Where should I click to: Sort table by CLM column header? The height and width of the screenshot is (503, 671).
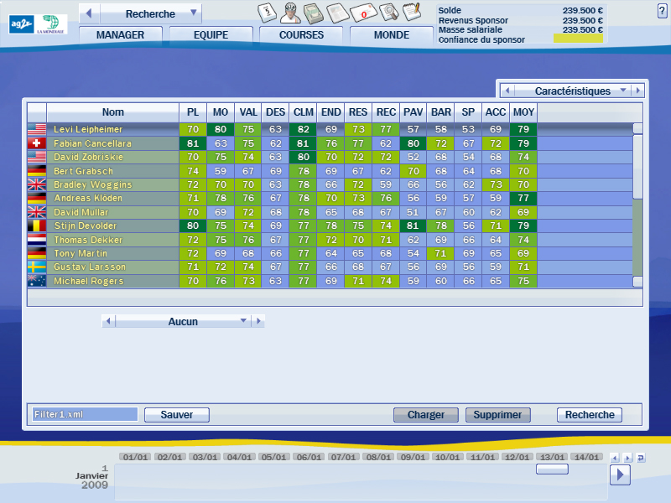[303, 112]
